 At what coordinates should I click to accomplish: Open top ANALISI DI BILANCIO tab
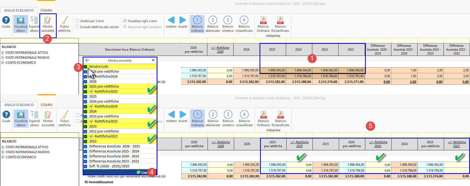[x=19, y=10]
